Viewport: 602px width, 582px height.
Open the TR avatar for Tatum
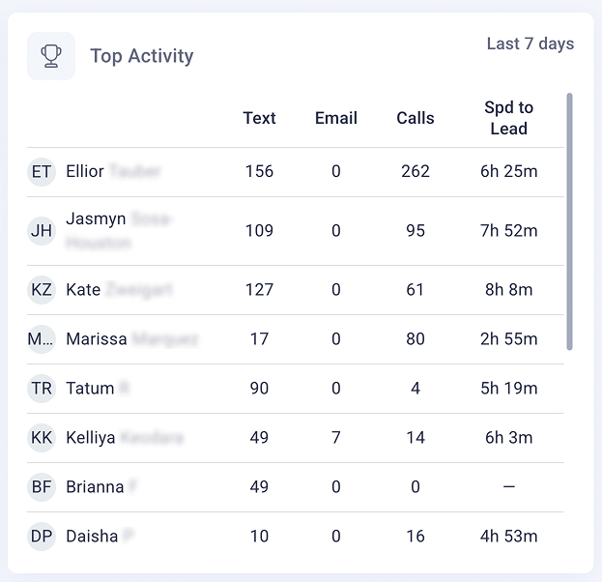[42, 389]
